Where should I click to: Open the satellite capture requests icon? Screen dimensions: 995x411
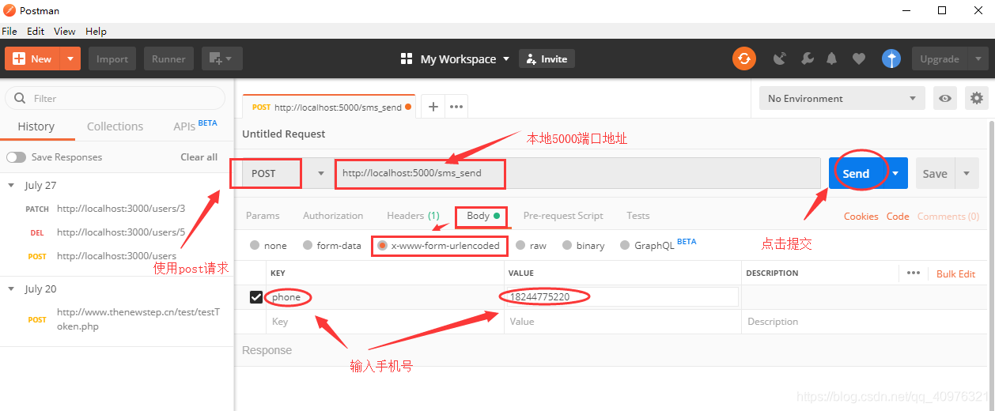click(x=780, y=58)
